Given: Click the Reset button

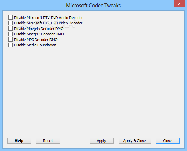Looking at the screenshot, I should (x=48, y=141).
